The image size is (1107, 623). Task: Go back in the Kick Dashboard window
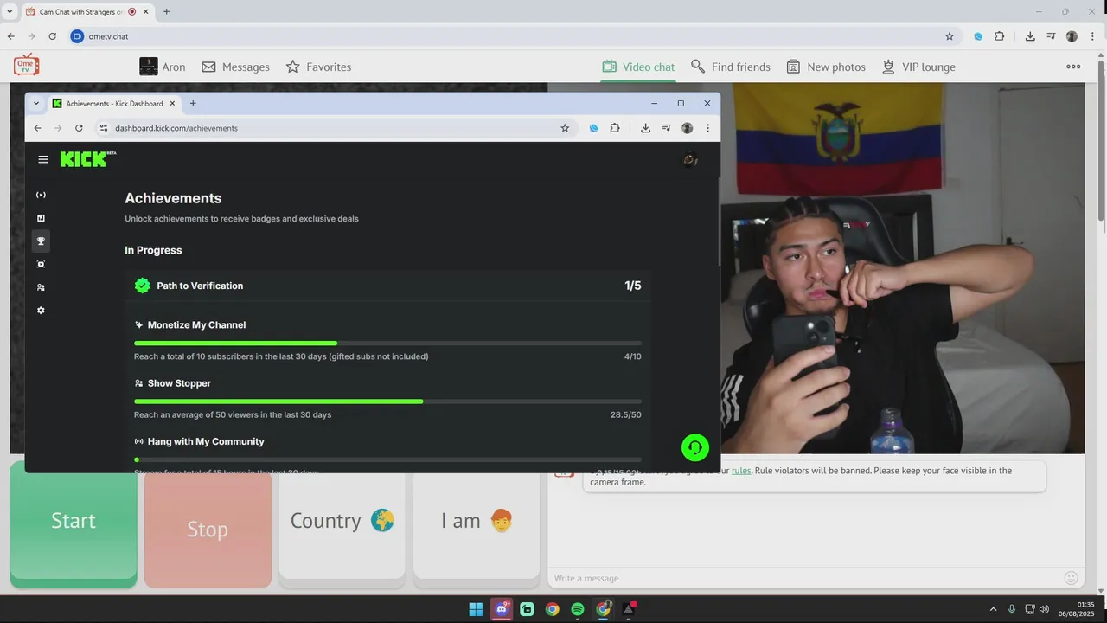[x=37, y=128]
